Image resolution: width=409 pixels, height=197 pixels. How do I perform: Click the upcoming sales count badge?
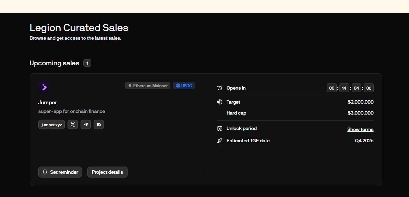pos(87,63)
